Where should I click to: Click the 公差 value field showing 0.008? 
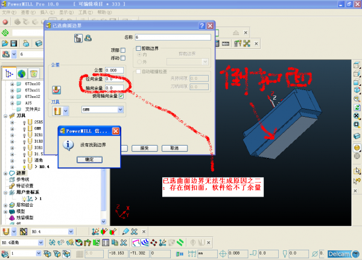click(114, 70)
